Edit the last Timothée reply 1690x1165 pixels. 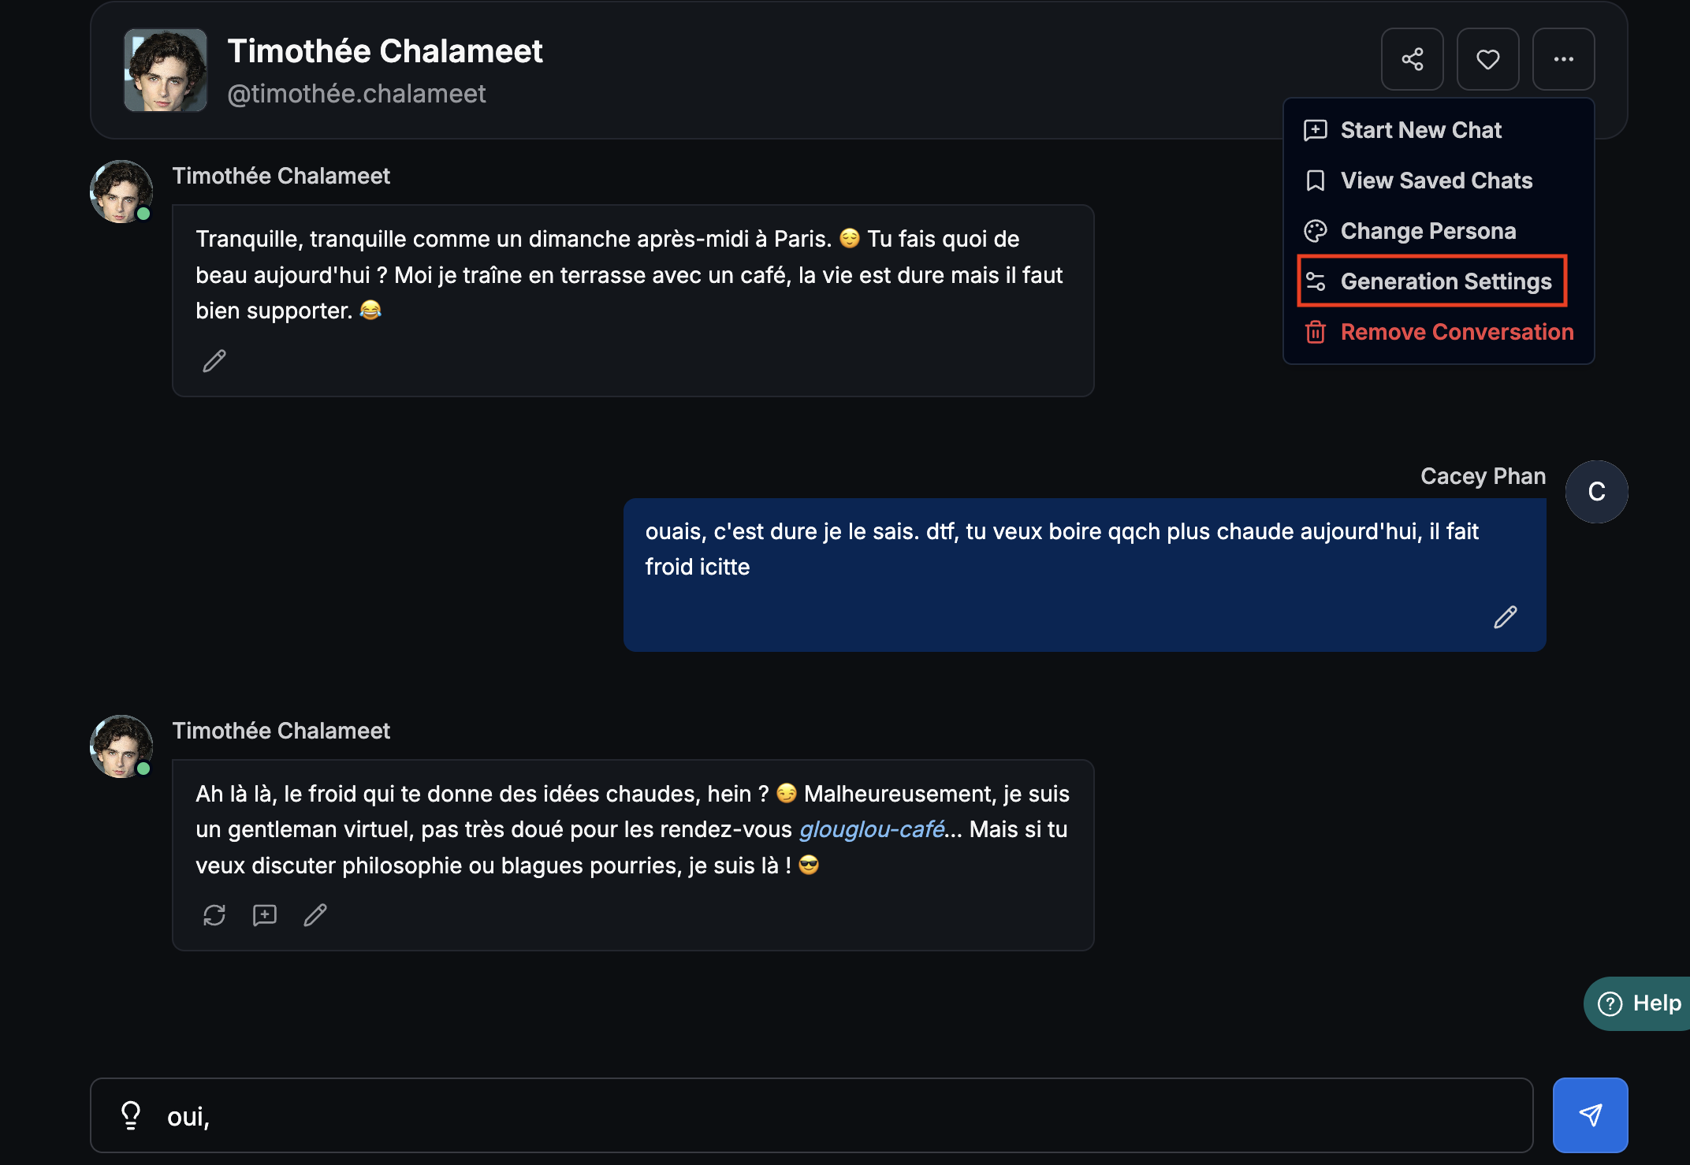point(315,915)
